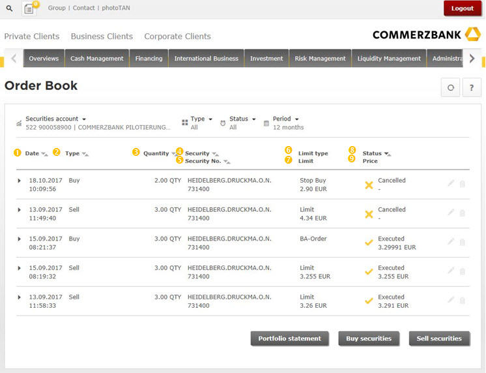Edit the 15.09.2017 08:19:32 Sell order

click(451, 271)
